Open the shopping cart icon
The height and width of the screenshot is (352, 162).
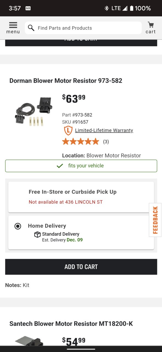coord(150,28)
